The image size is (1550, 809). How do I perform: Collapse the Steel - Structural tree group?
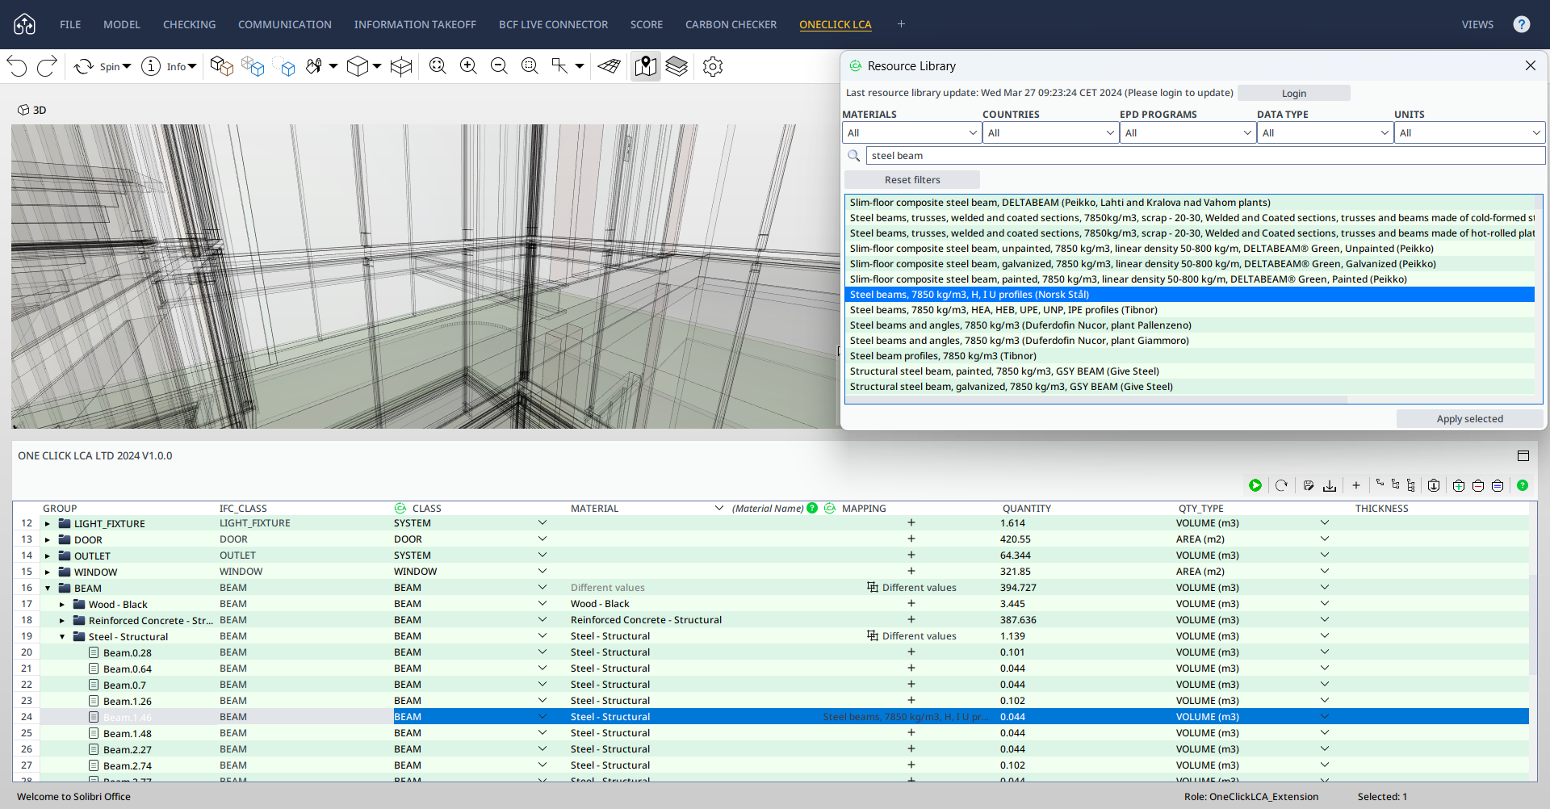[x=62, y=637]
